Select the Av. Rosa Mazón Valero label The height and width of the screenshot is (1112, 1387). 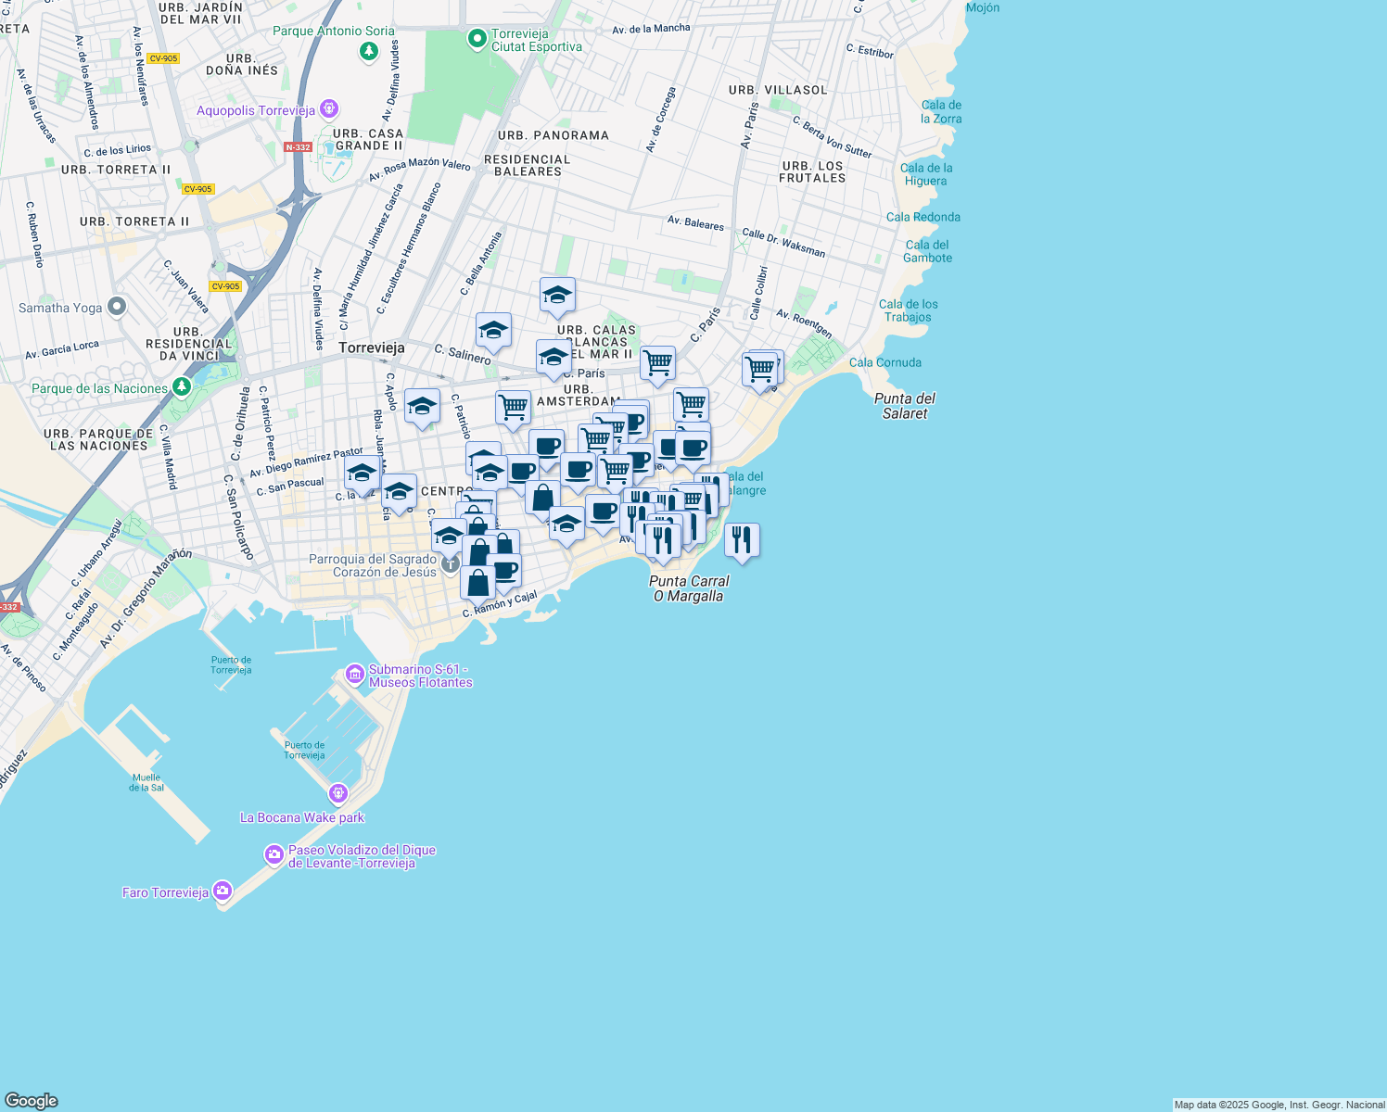point(420,170)
